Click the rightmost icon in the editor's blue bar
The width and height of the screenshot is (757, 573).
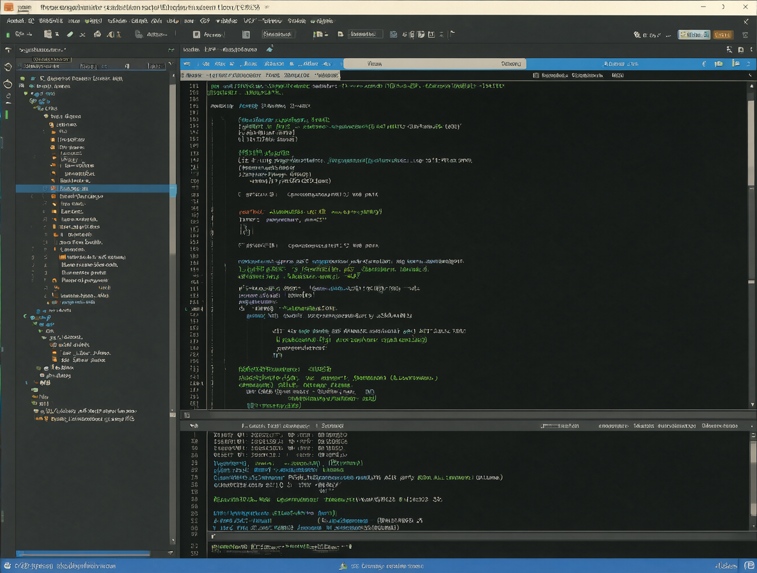(x=748, y=64)
